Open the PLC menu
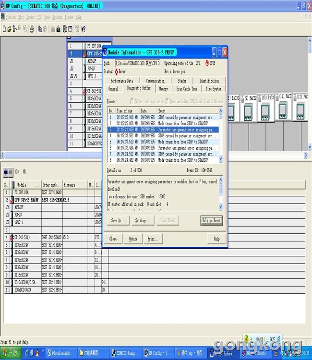 click(x=39, y=17)
